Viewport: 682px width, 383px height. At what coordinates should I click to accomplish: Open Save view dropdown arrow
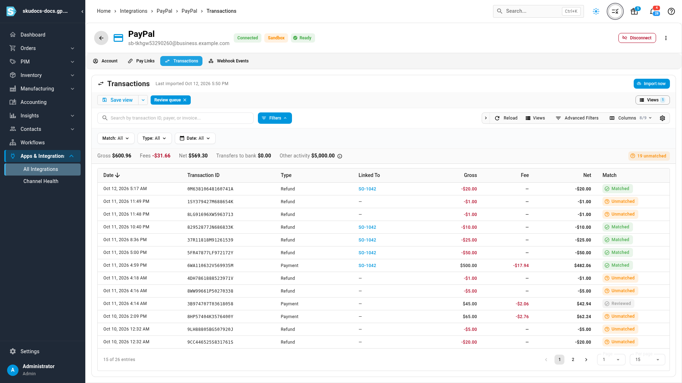143,100
